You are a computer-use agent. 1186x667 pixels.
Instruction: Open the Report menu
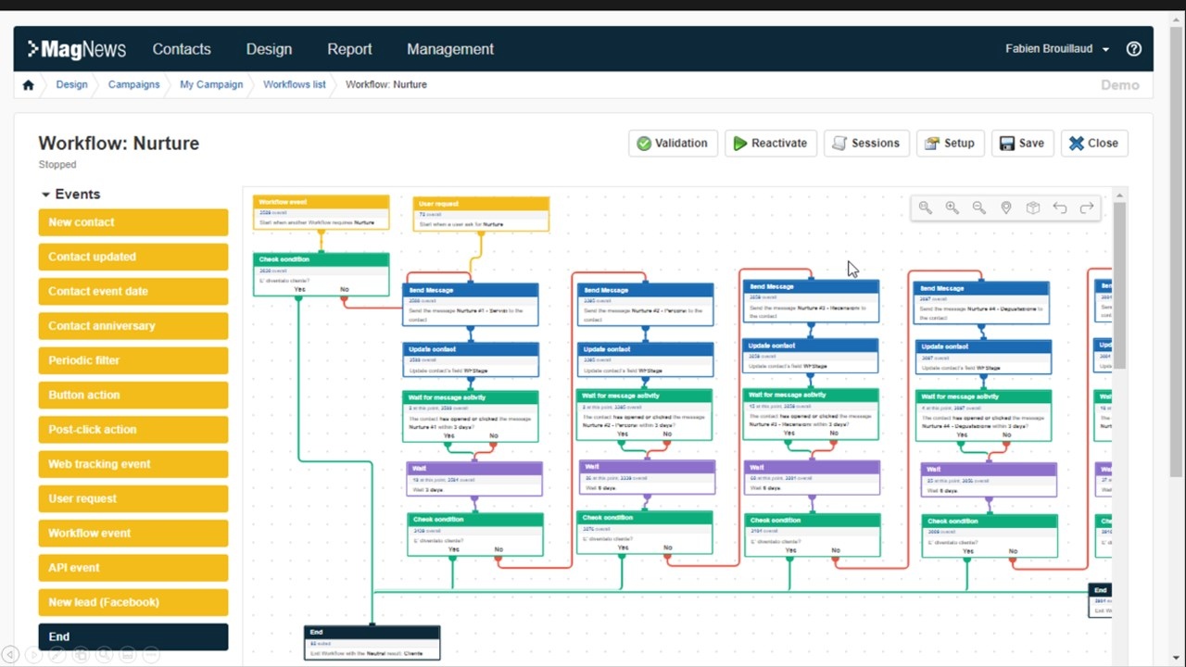(x=349, y=49)
